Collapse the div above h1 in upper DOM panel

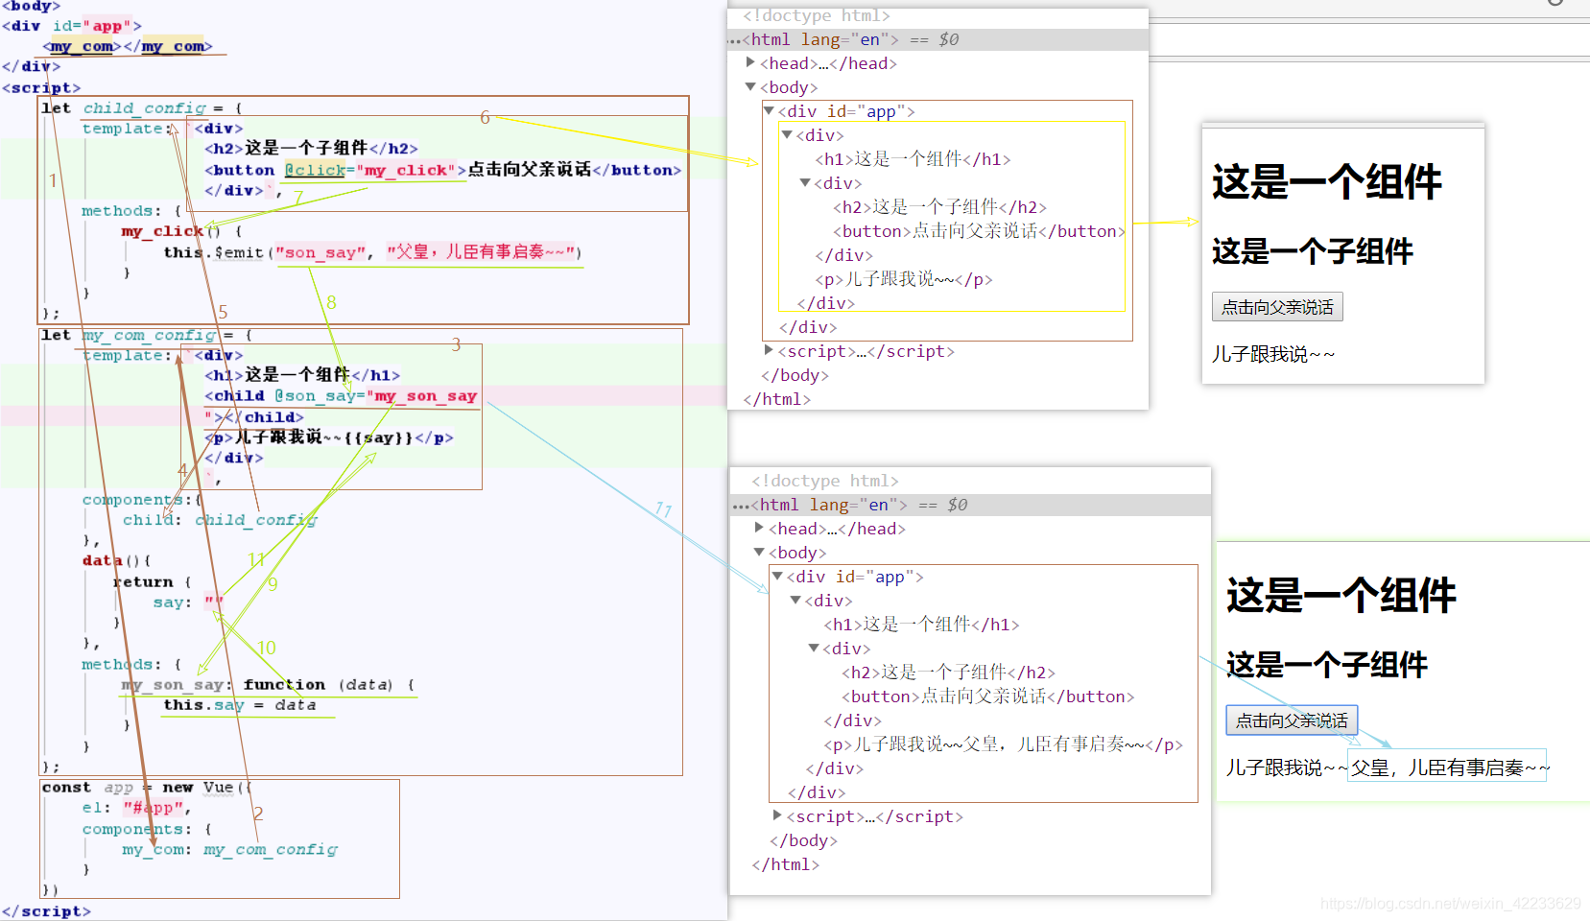pyautogui.click(x=787, y=134)
